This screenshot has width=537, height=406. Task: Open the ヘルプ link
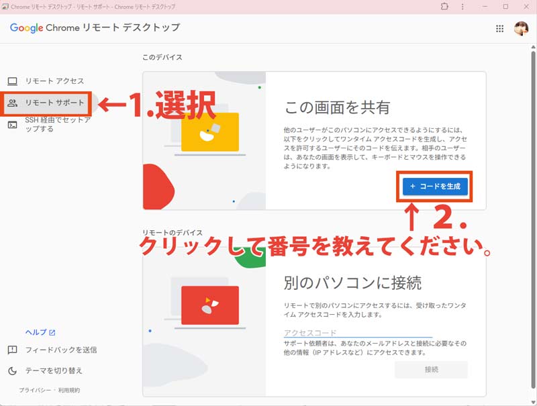point(36,332)
